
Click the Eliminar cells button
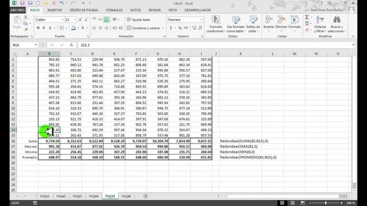click(x=281, y=24)
